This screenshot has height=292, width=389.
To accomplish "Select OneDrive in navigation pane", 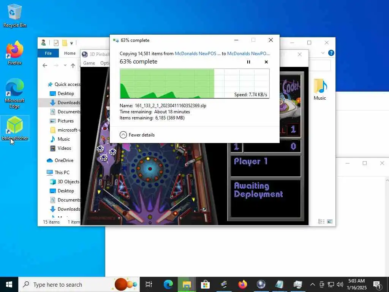I will point(60,160).
